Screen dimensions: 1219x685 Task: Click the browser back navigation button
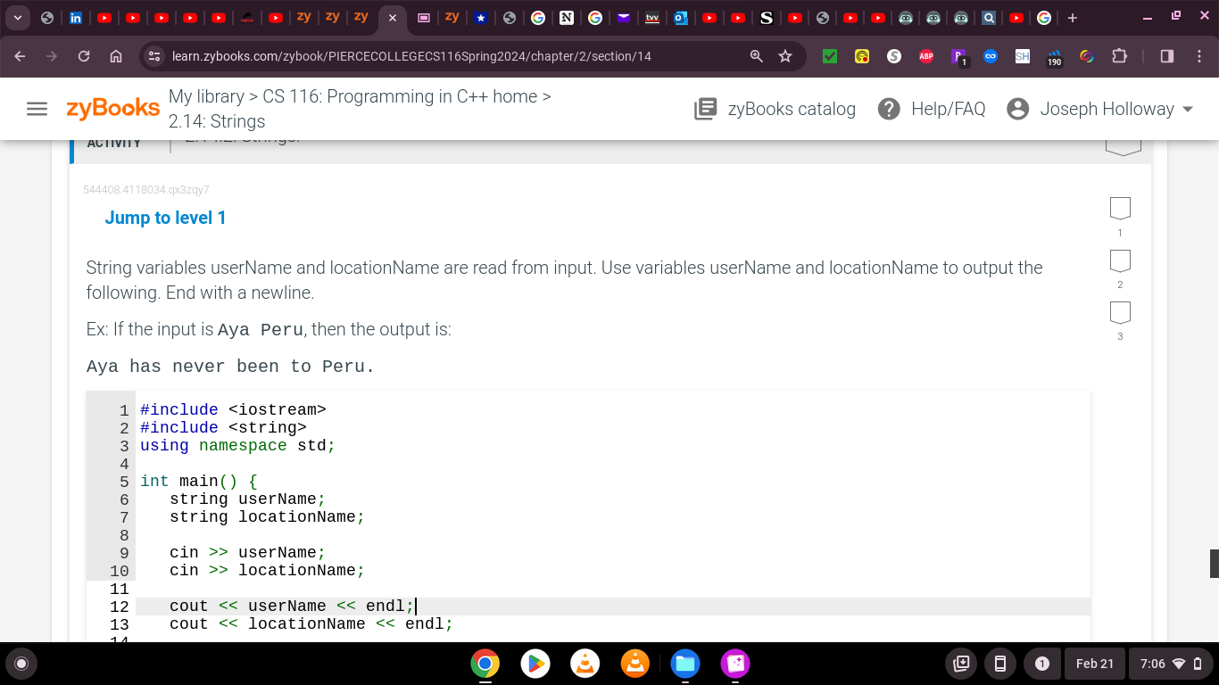pyautogui.click(x=19, y=56)
